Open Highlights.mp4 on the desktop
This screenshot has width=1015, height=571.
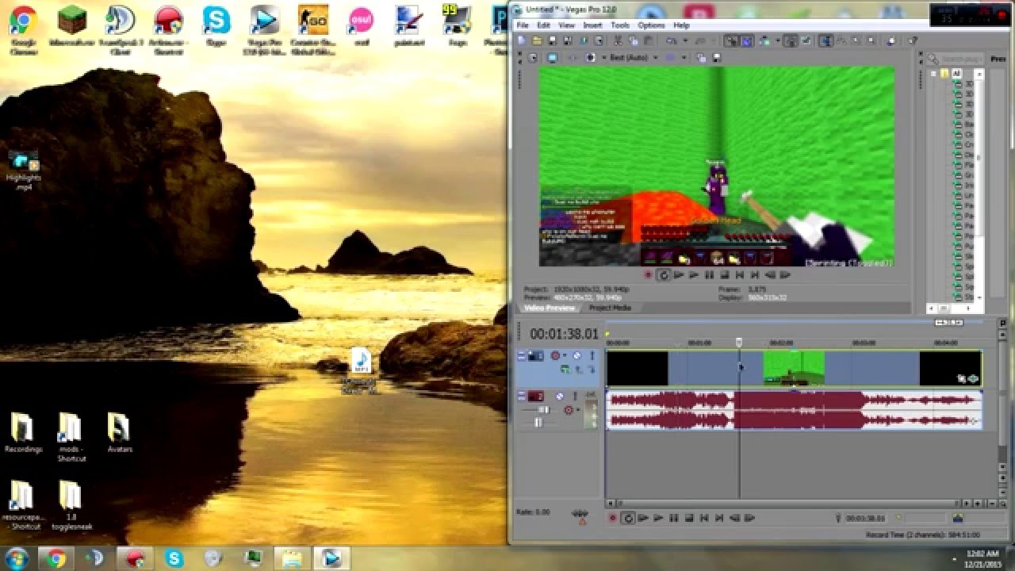point(23,171)
